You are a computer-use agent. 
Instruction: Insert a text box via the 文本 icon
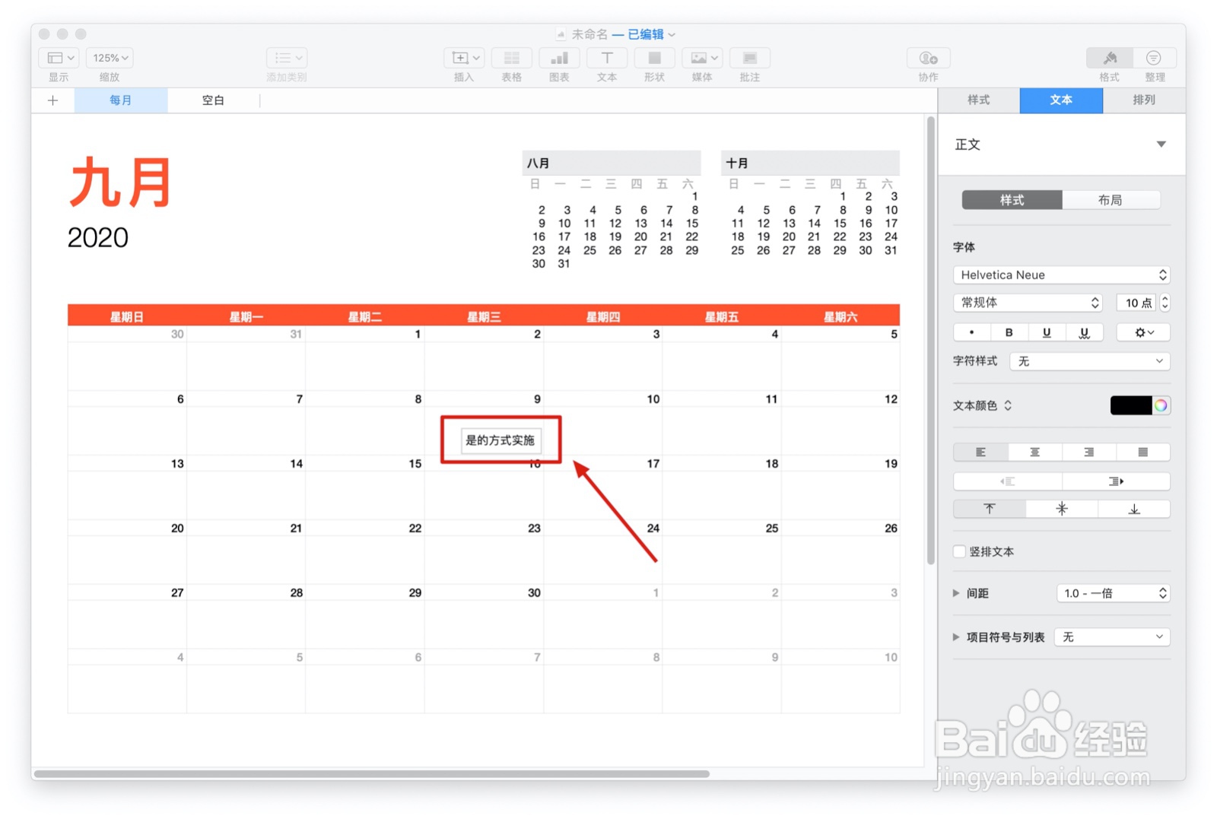click(606, 58)
